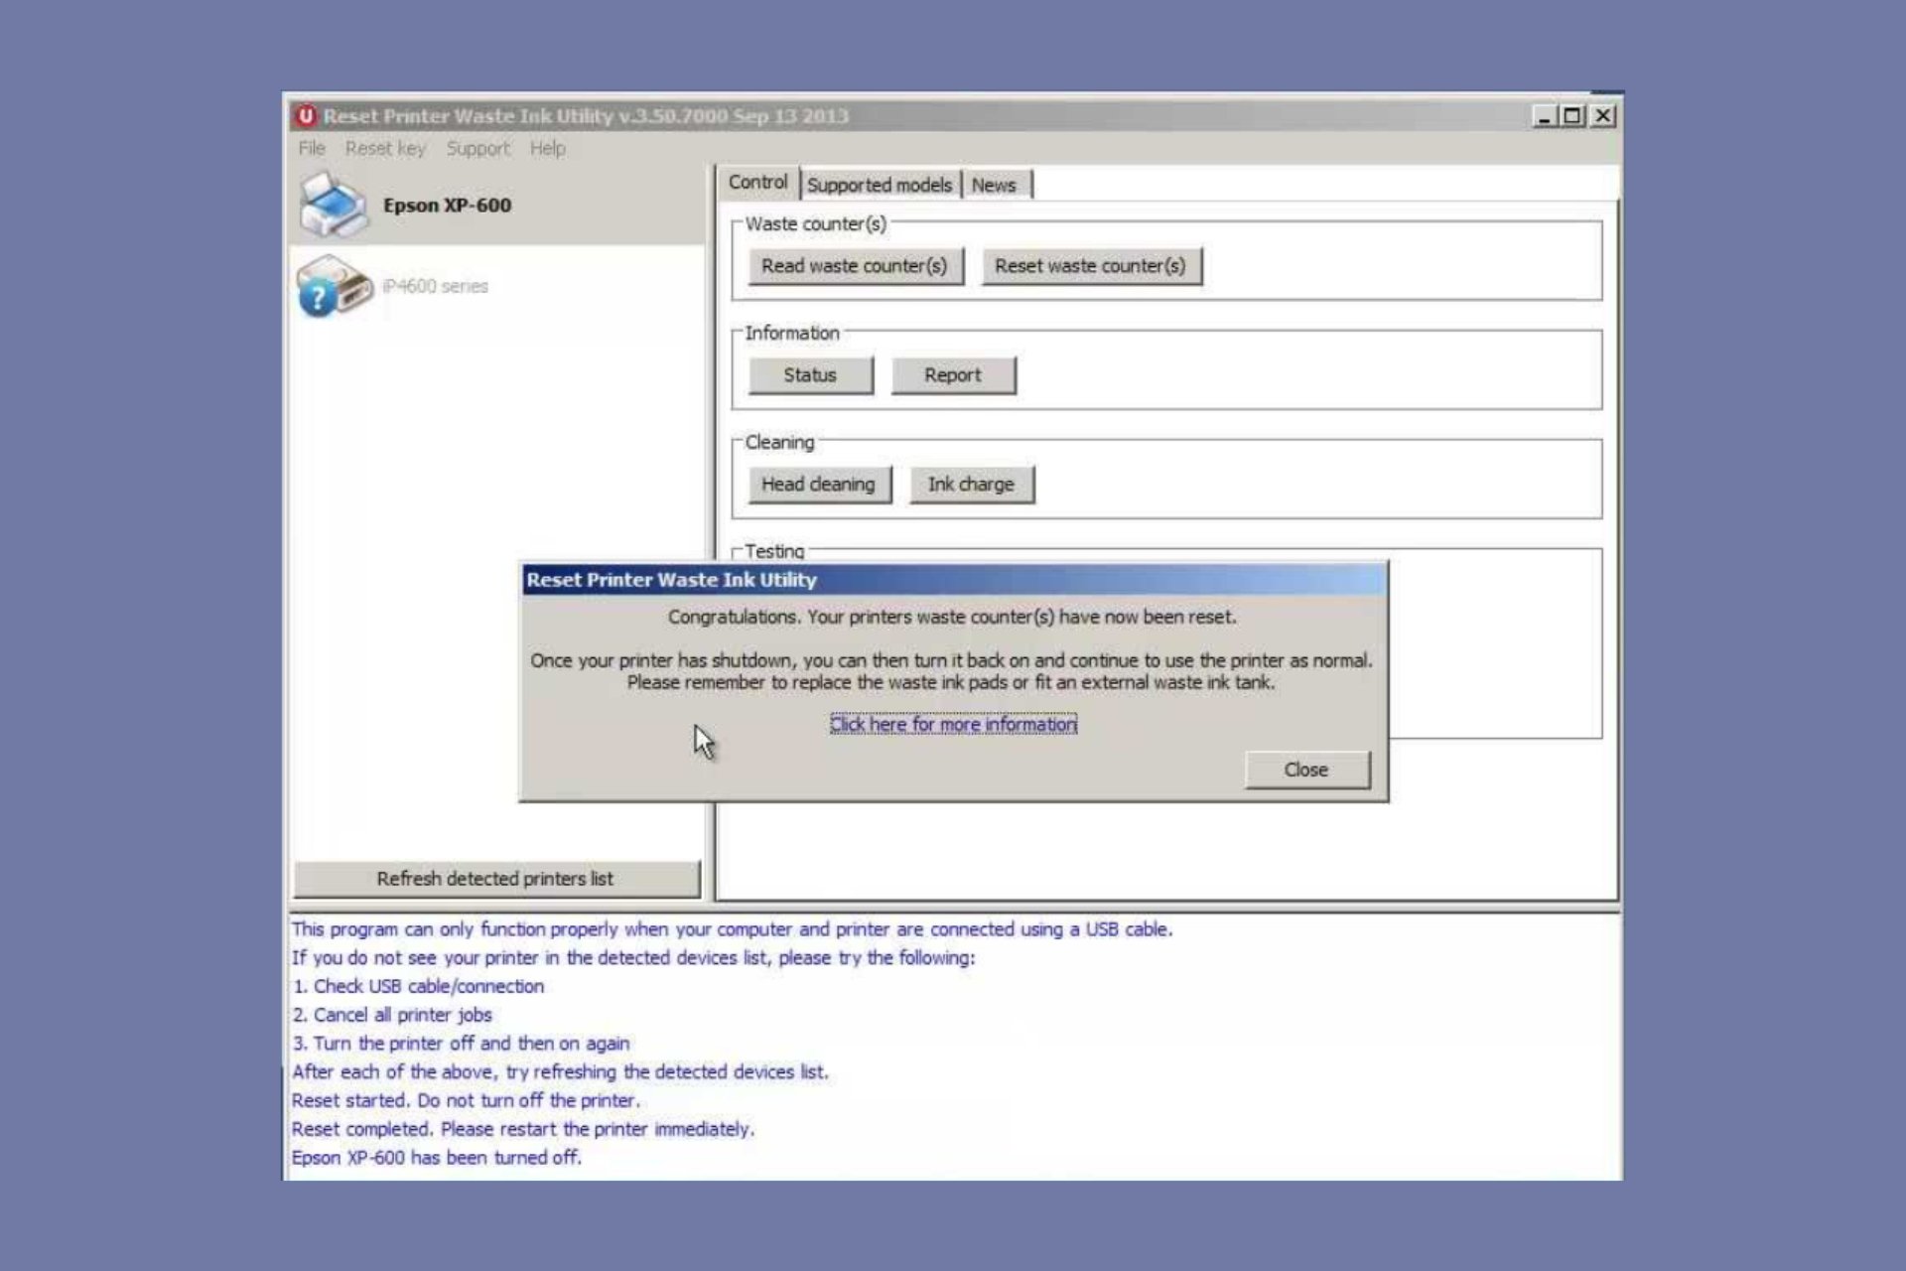This screenshot has height=1271, width=1906.
Task: Select the 'Epson XP-600' printer name
Action: click(x=448, y=206)
